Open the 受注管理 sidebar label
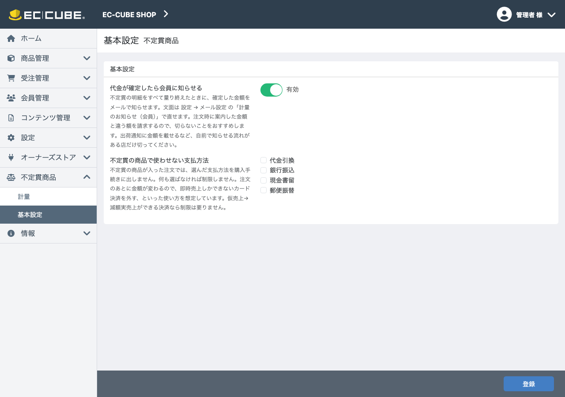The width and height of the screenshot is (565, 397). [35, 78]
